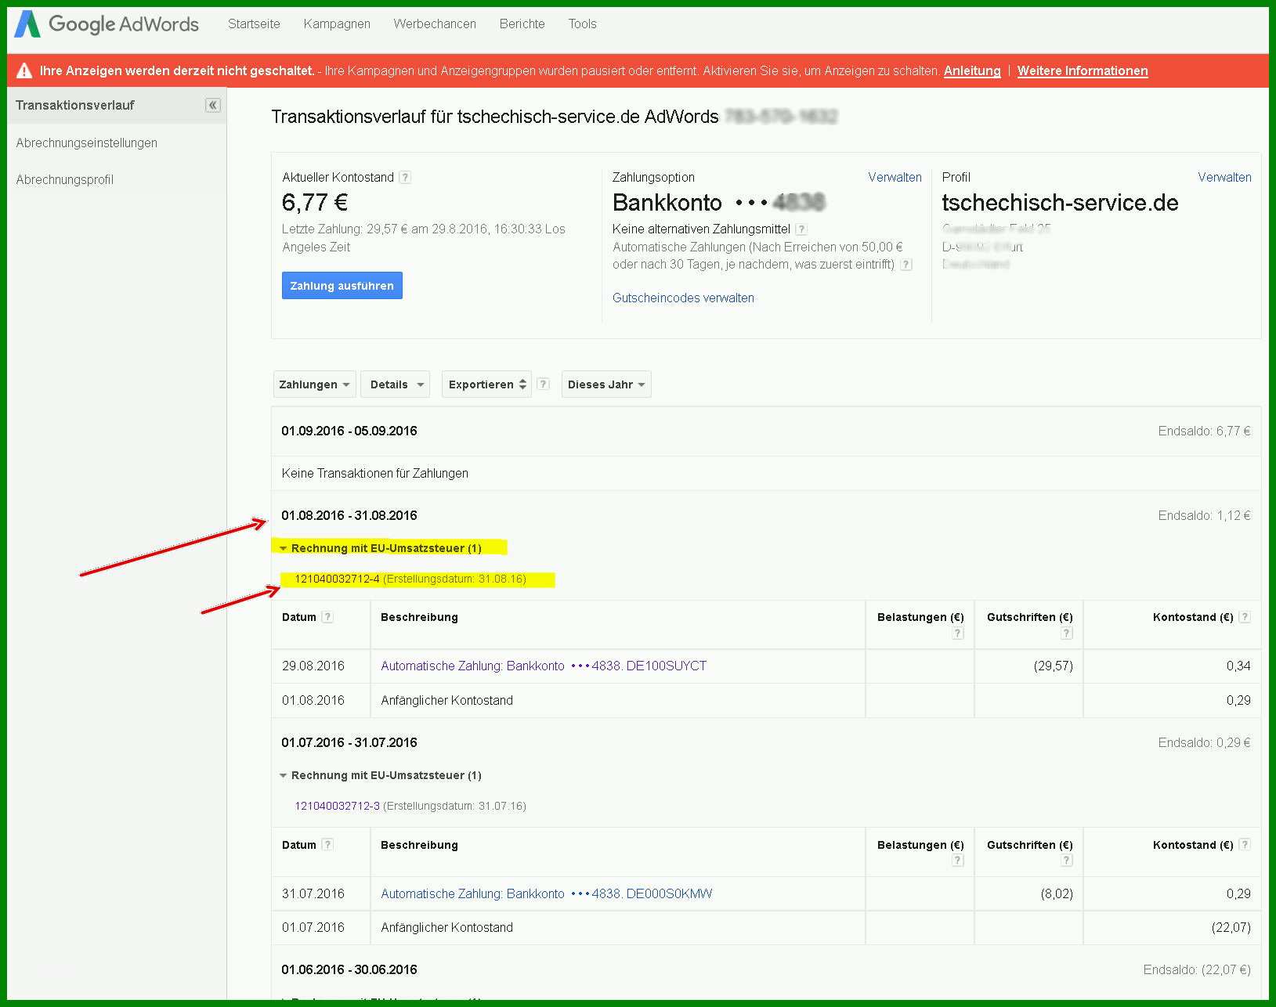Click Verwalten link beside Profil
1276x1007 pixels.
coord(1224,177)
